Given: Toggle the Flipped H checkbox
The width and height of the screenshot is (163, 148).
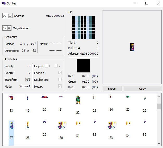Looking at the screenshot, I should point(47,66).
